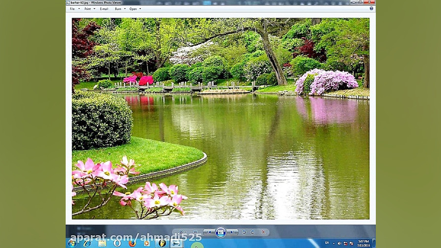Screen dimensions: 441x248
Task: Rotate the photo clockwise
Action: (x=252, y=232)
